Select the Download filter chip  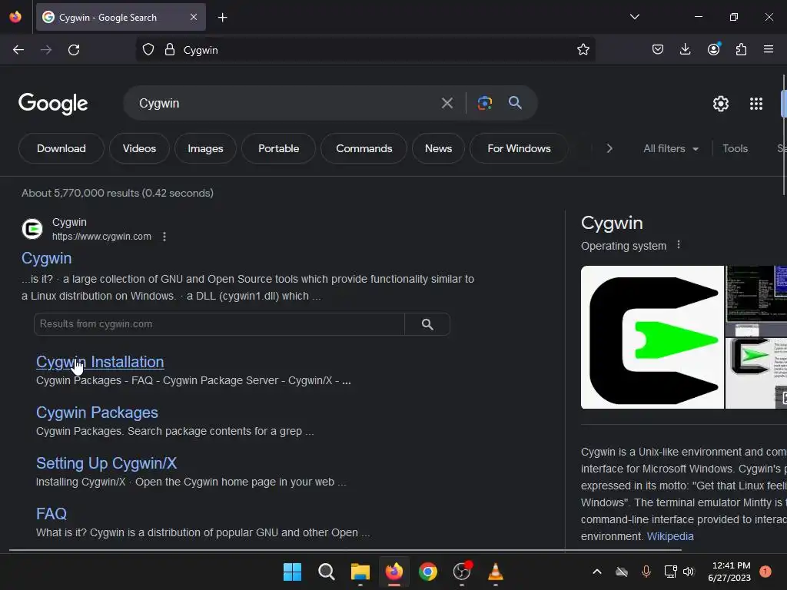tap(61, 148)
